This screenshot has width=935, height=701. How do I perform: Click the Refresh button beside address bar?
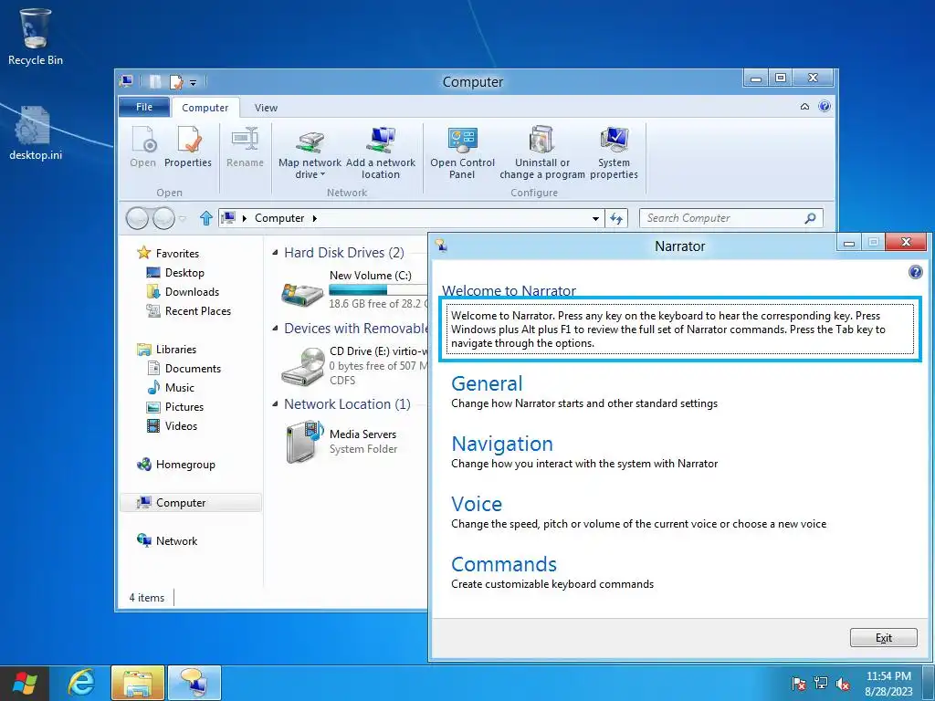(x=616, y=218)
